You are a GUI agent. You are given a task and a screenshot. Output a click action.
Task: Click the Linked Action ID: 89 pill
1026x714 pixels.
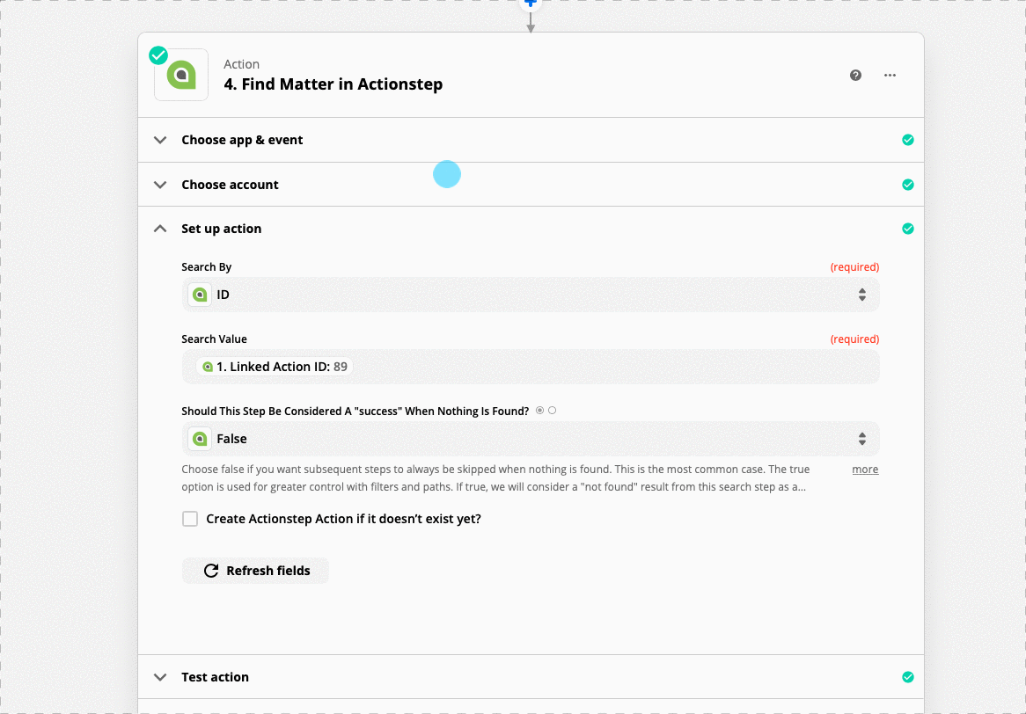tap(275, 367)
